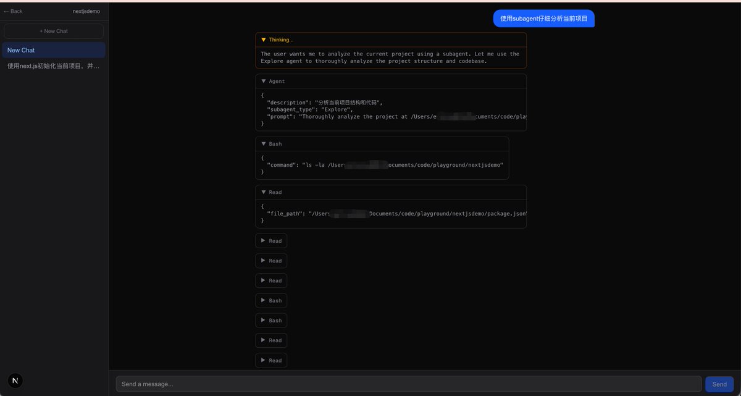
Task: Click the "file_path" line ending in package.json
Action: click(x=396, y=213)
